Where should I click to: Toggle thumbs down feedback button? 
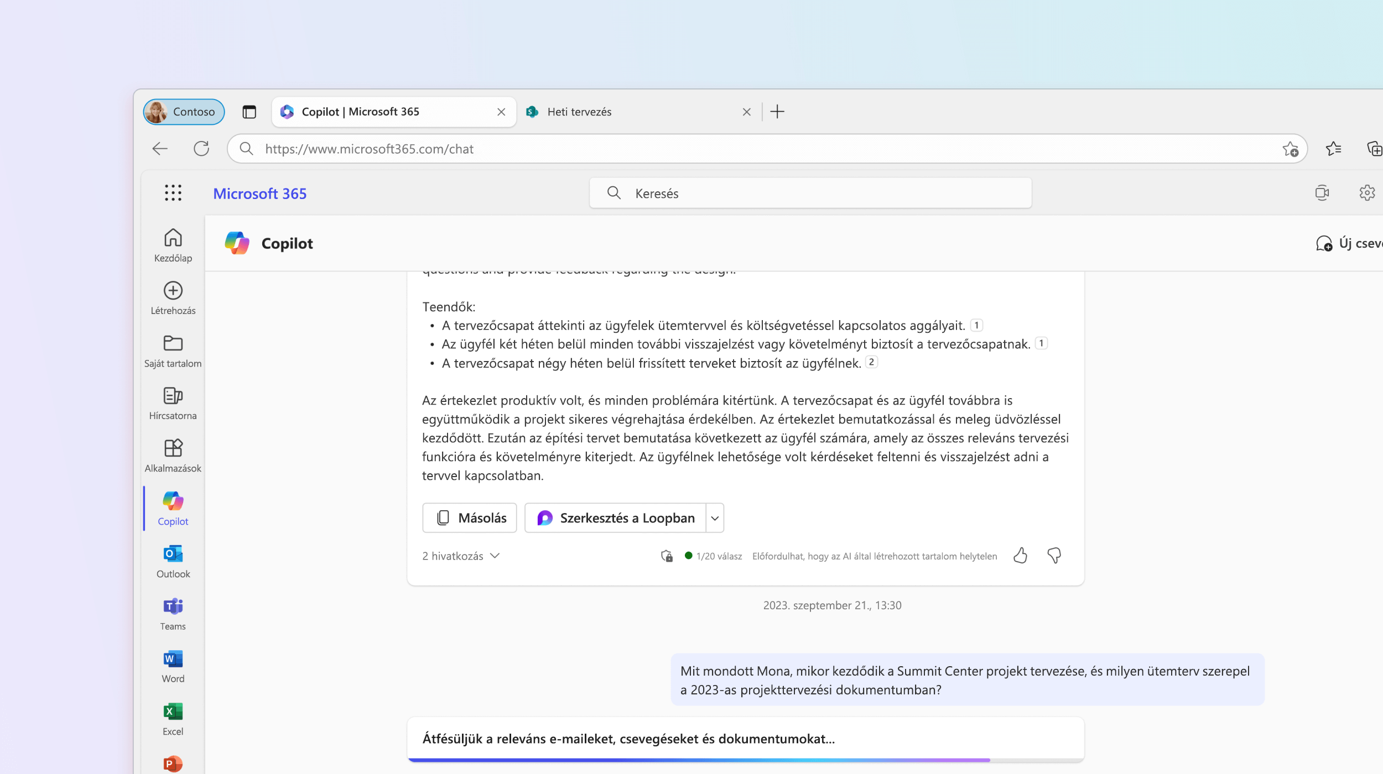tap(1054, 556)
